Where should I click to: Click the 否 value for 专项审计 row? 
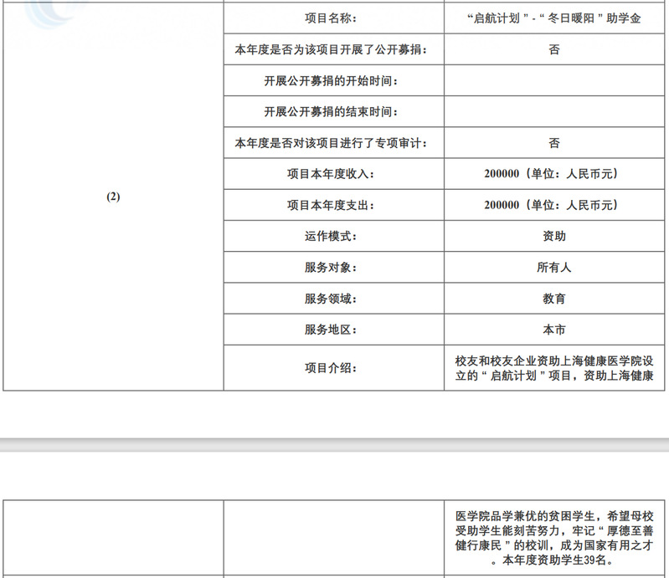553,143
